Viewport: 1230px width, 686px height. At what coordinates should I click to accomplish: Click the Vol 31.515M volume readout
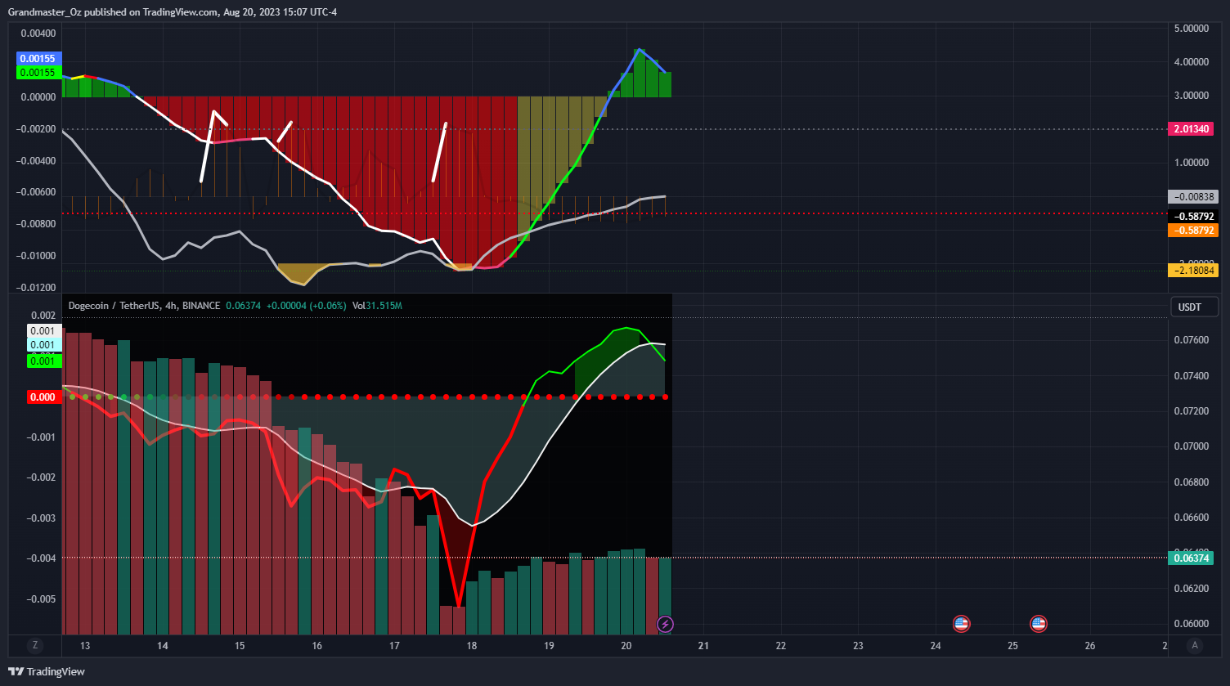377,305
